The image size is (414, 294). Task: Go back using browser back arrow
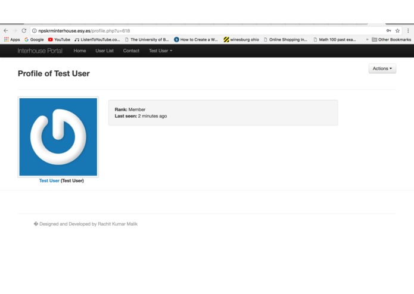(x=6, y=30)
